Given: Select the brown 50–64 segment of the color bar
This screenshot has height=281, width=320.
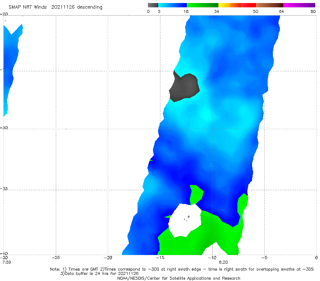Looking at the screenshot, I should (x=269, y=5).
